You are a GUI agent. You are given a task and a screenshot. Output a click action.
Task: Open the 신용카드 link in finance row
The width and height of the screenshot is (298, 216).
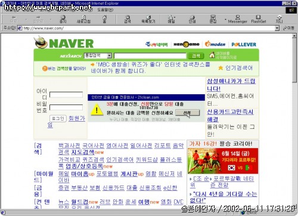(113, 188)
